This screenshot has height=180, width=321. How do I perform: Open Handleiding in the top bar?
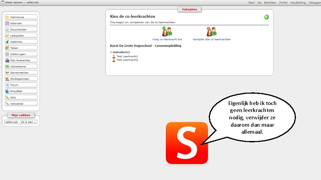click(298, 3)
